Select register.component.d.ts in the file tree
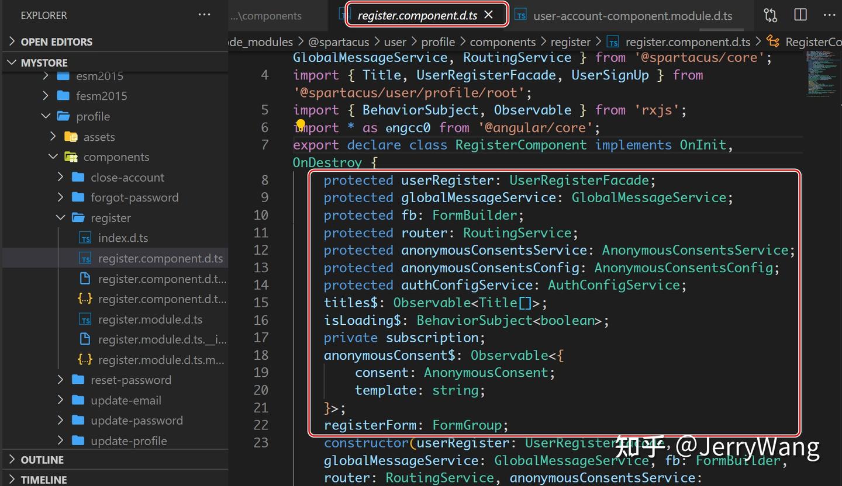The width and height of the screenshot is (842, 486). (160, 259)
